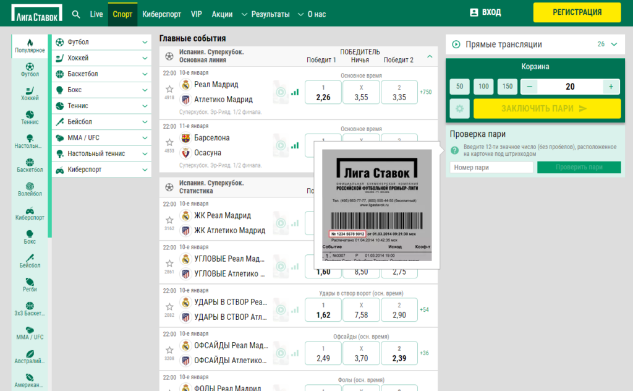Select Волейбол icon in the left sidebar
The image size is (633, 391).
[x=30, y=189]
